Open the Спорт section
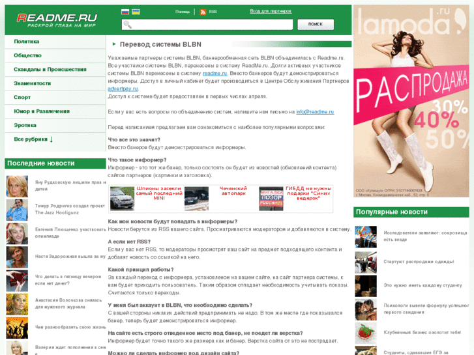The height and width of the screenshot is (355, 474). tap(22, 97)
